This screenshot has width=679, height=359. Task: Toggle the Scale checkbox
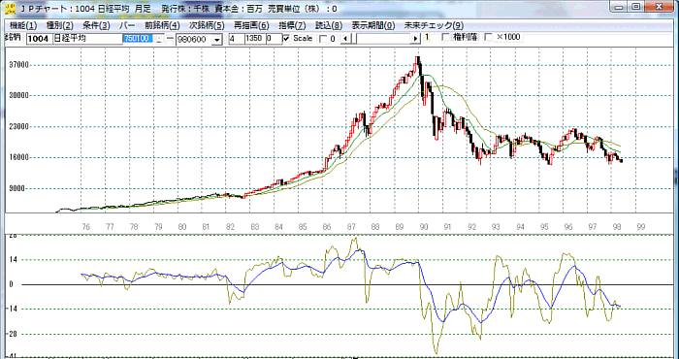[x=286, y=38]
